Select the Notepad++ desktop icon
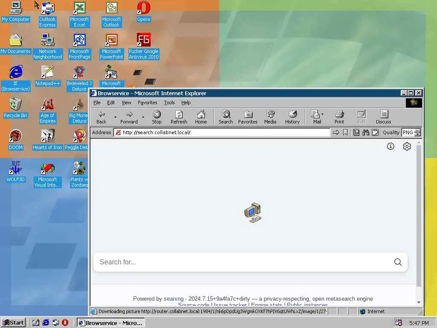 (x=47, y=76)
